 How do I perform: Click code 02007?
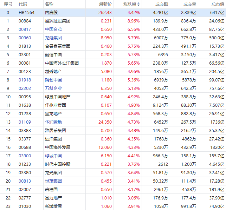click(x=25, y=190)
